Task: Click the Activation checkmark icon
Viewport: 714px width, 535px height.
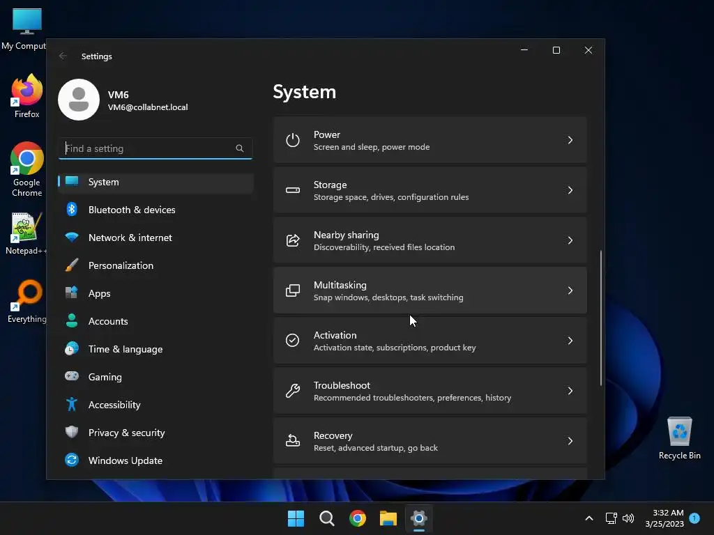Action: coord(292,340)
